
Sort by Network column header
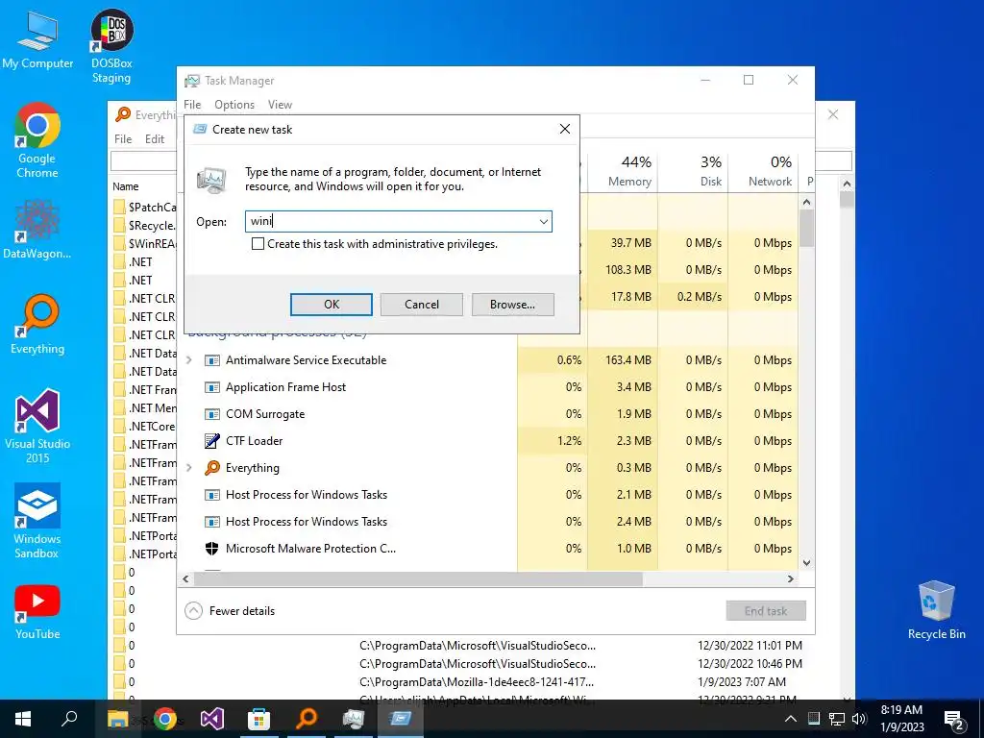click(x=763, y=171)
